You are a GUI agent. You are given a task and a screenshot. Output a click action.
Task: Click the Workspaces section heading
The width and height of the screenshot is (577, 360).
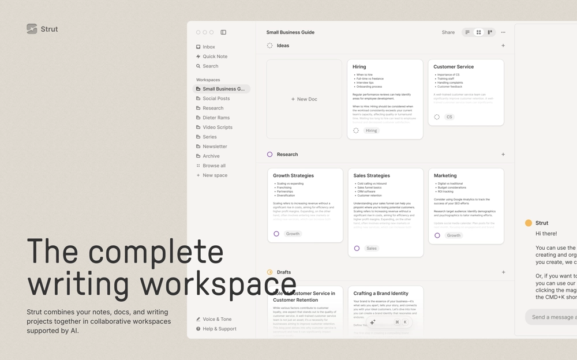point(208,80)
